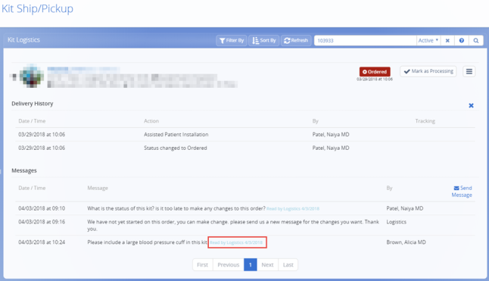
Task: Go to the Previous page
Action: tap(229, 265)
